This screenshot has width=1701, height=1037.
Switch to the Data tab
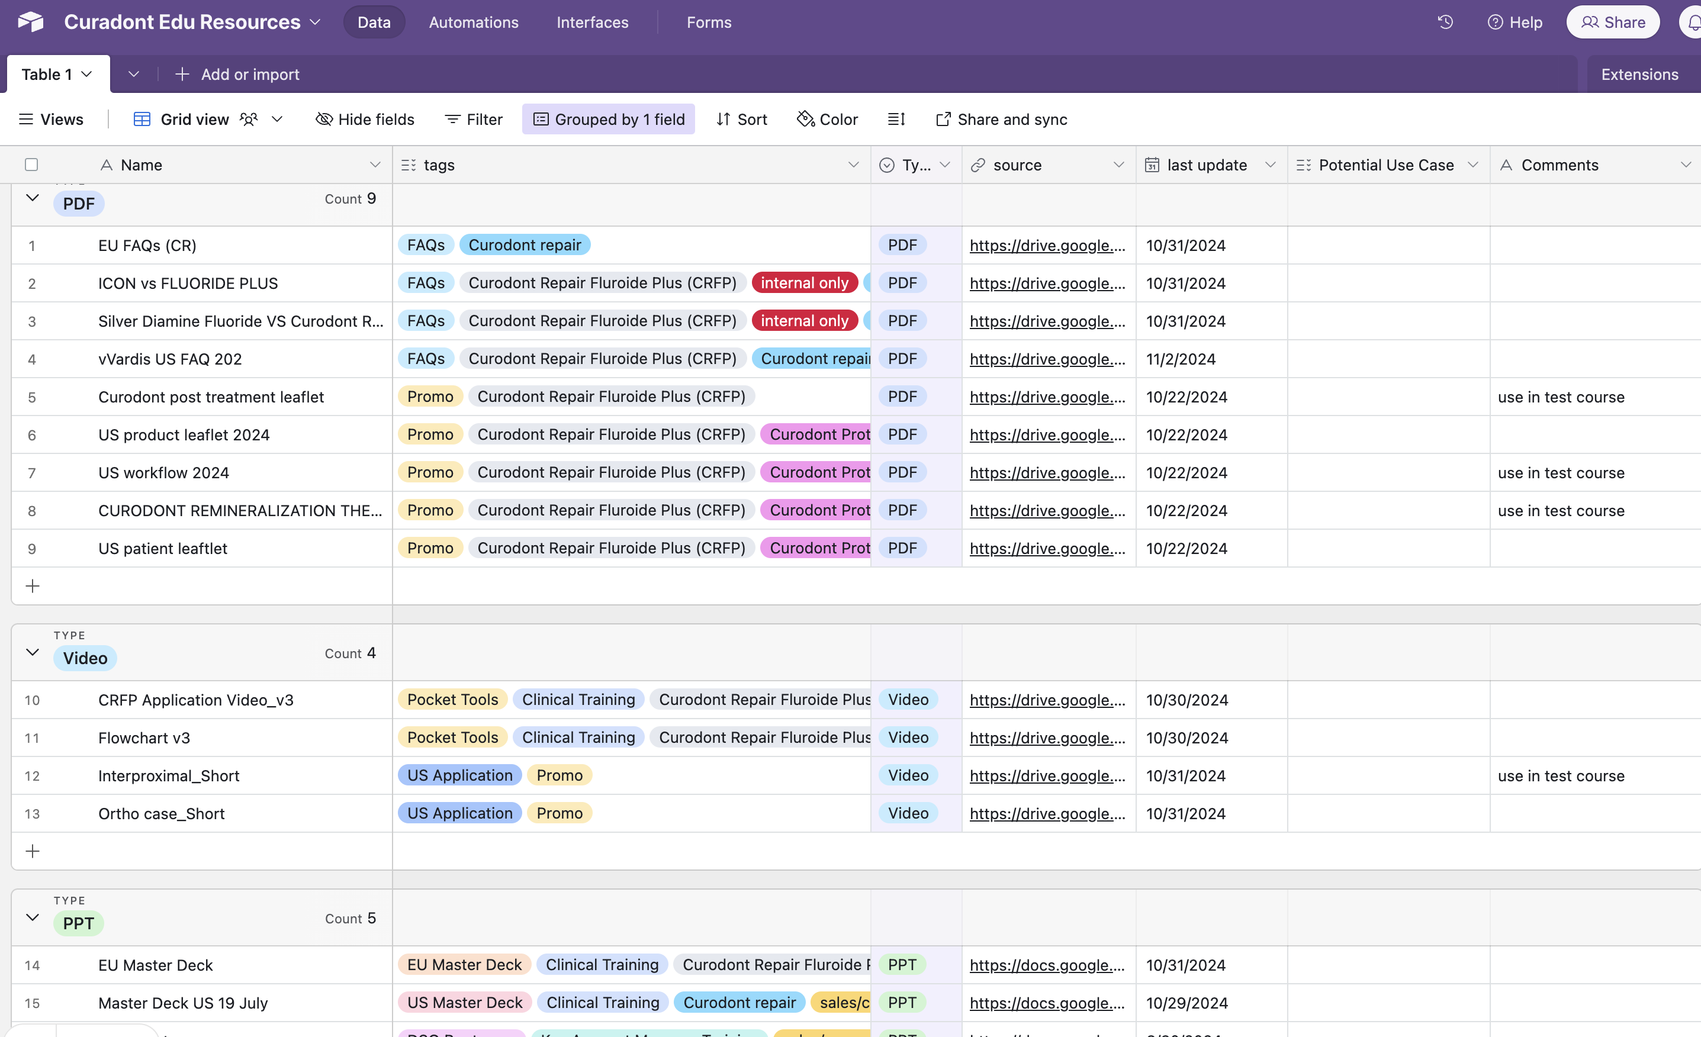(374, 22)
